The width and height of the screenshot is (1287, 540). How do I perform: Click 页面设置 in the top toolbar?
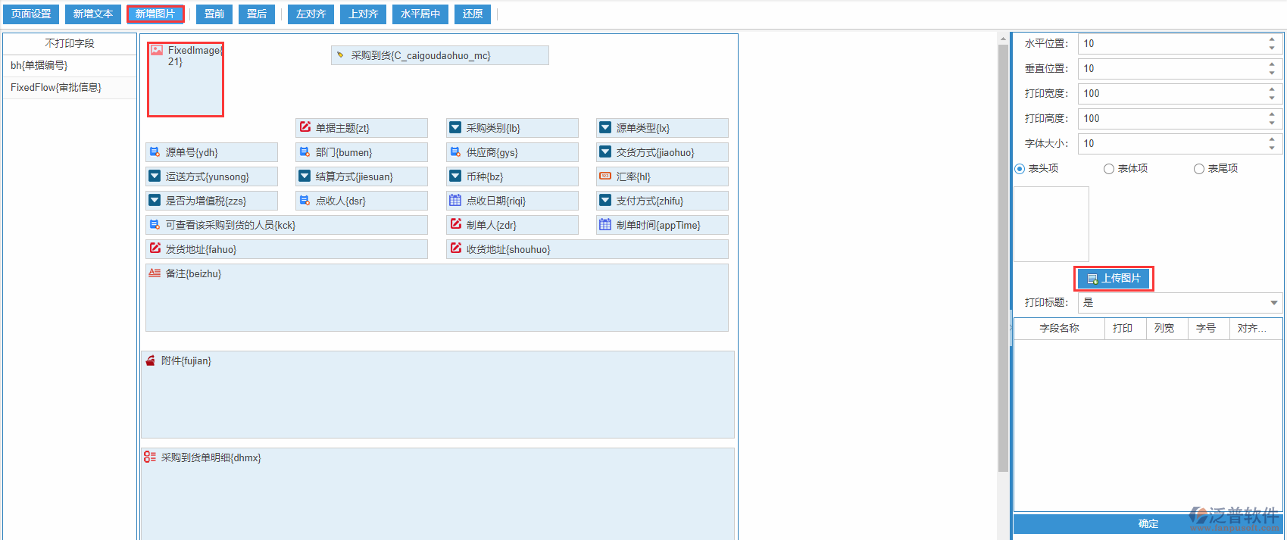31,14
